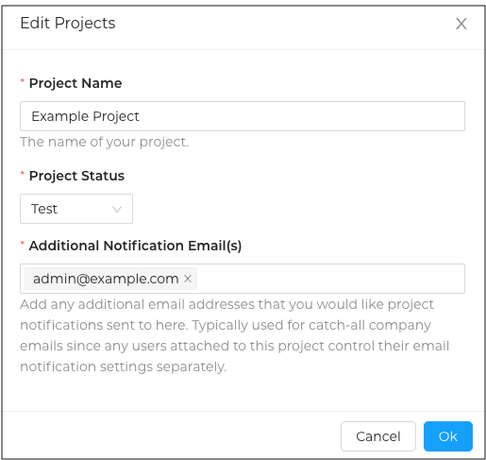Click red asterisk beside Project Name

point(23,81)
